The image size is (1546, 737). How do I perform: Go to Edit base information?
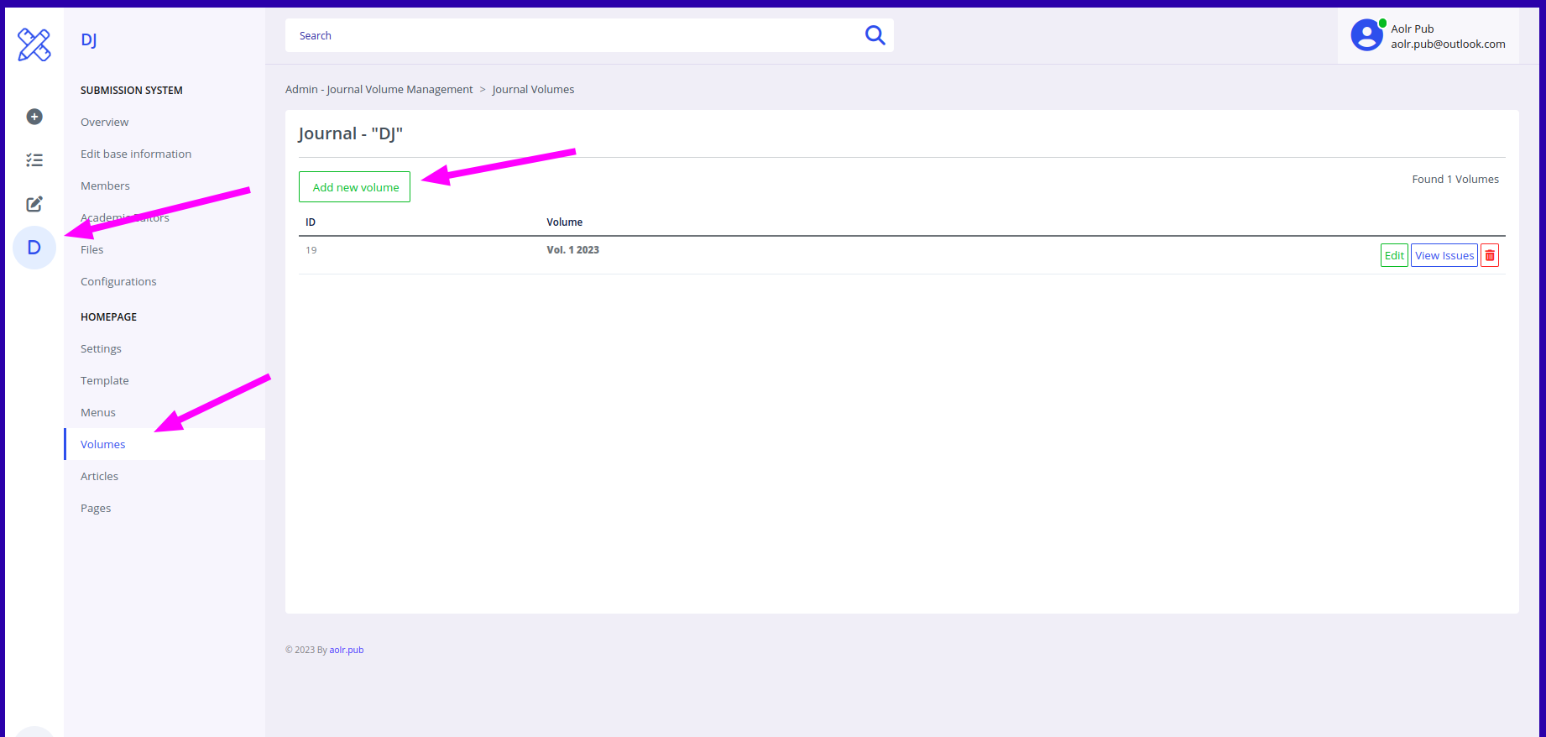point(136,154)
